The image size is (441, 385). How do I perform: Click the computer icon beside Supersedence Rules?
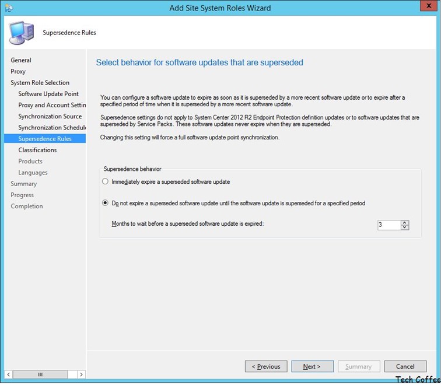coord(22,33)
